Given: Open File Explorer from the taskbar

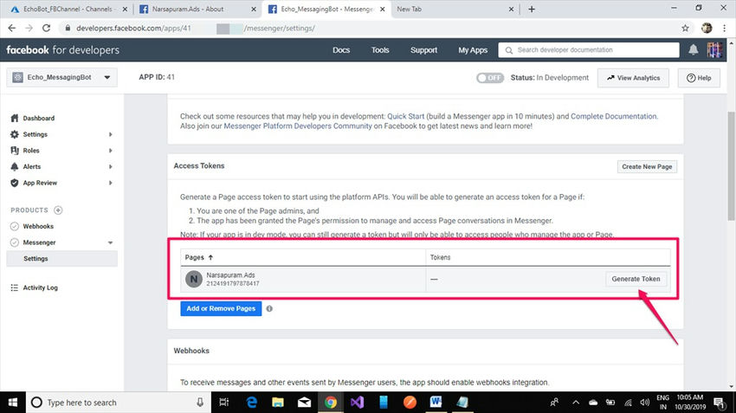Looking at the screenshot, I should pyautogui.click(x=278, y=403).
